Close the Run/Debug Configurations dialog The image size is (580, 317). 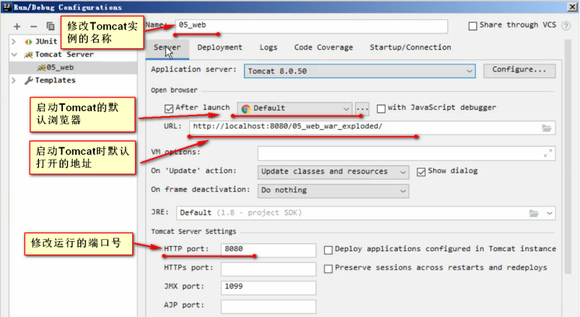(x=572, y=7)
